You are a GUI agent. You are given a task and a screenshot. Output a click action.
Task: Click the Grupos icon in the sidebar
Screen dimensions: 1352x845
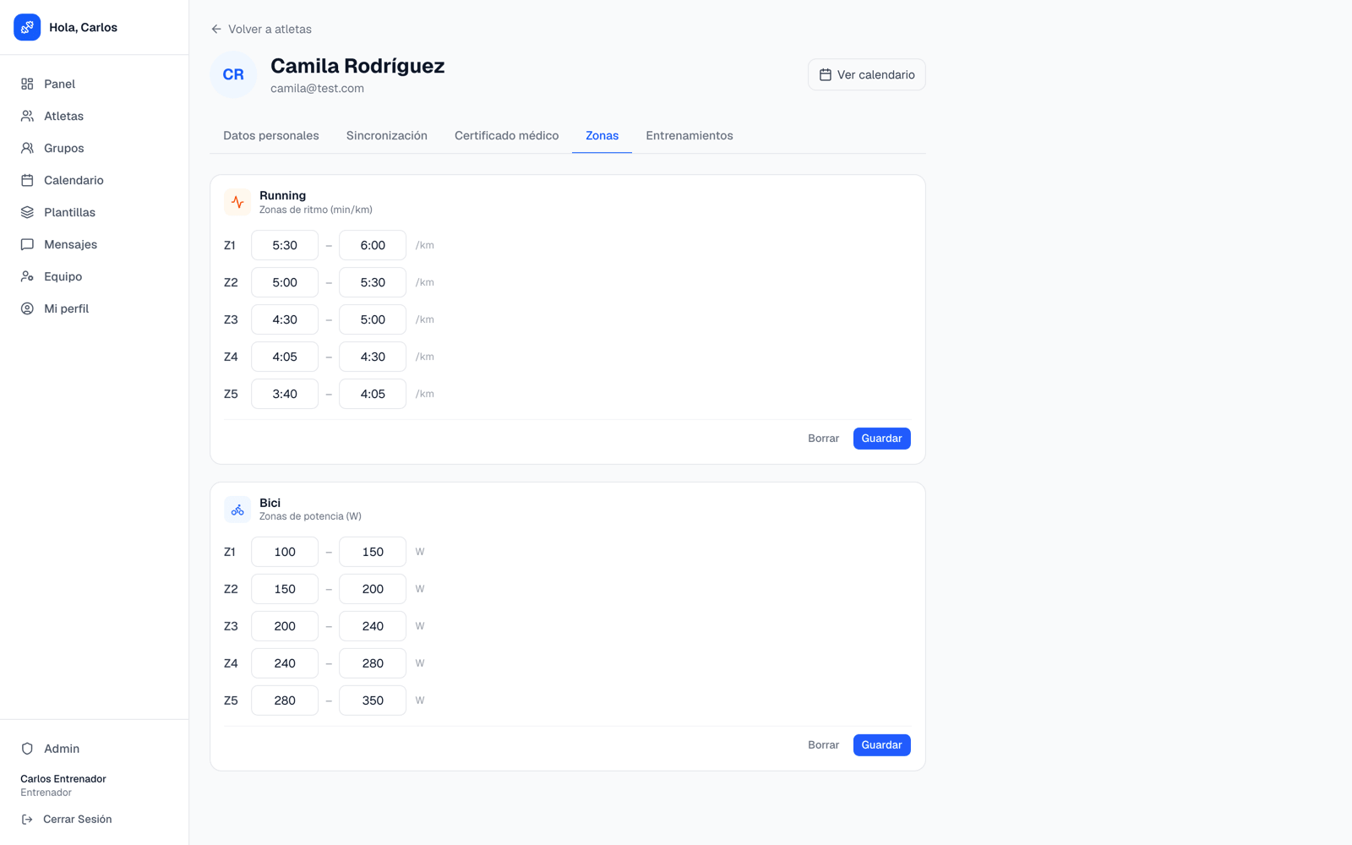[x=27, y=148]
